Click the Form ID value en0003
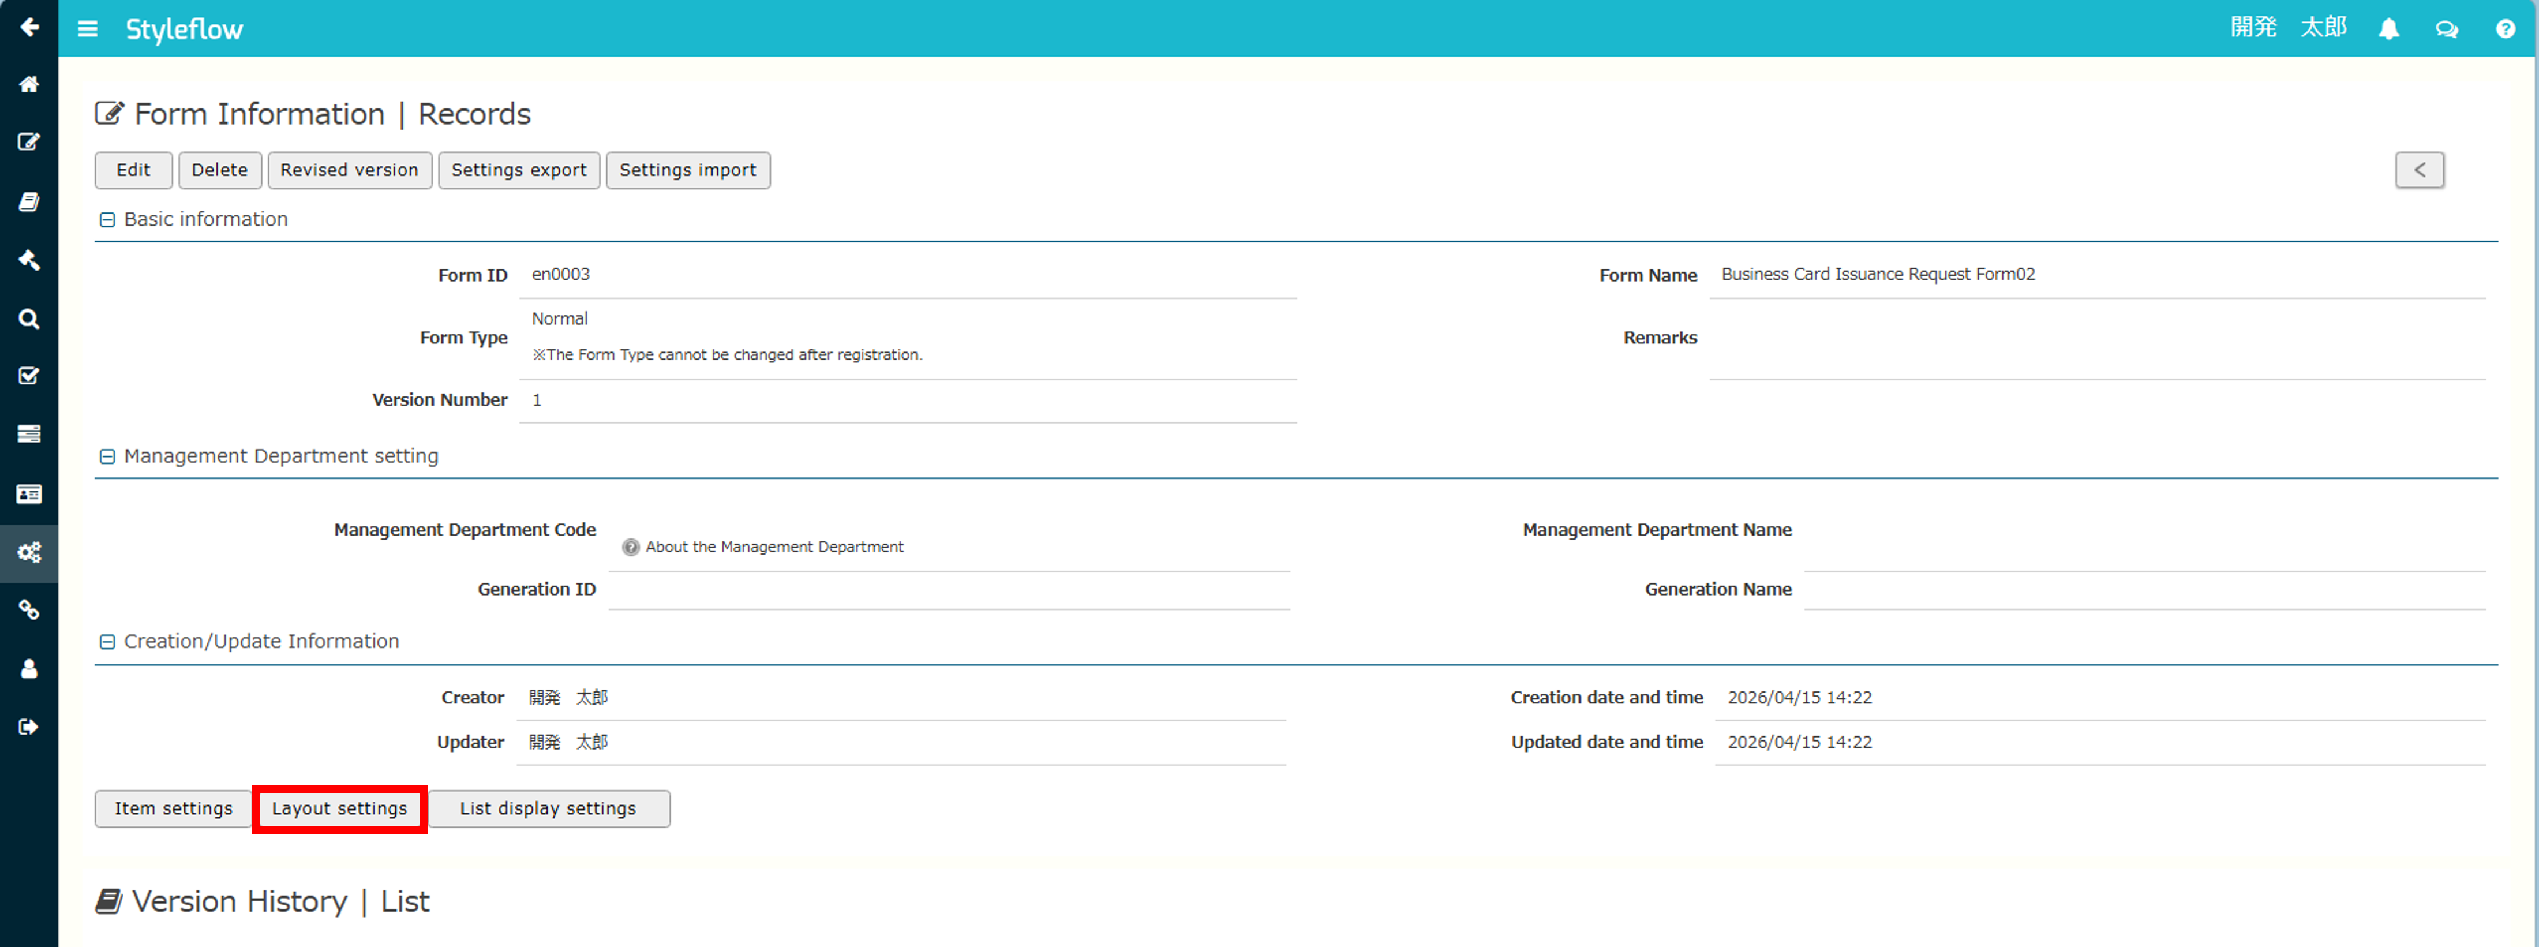Screen dimensions: 2539x947 [x=561, y=275]
